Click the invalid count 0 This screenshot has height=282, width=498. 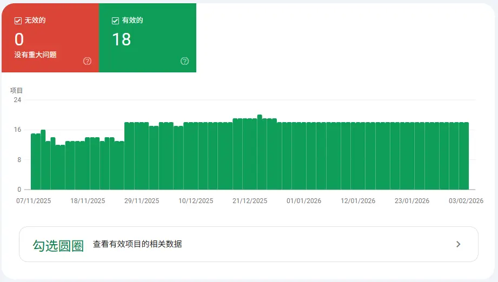(19, 39)
